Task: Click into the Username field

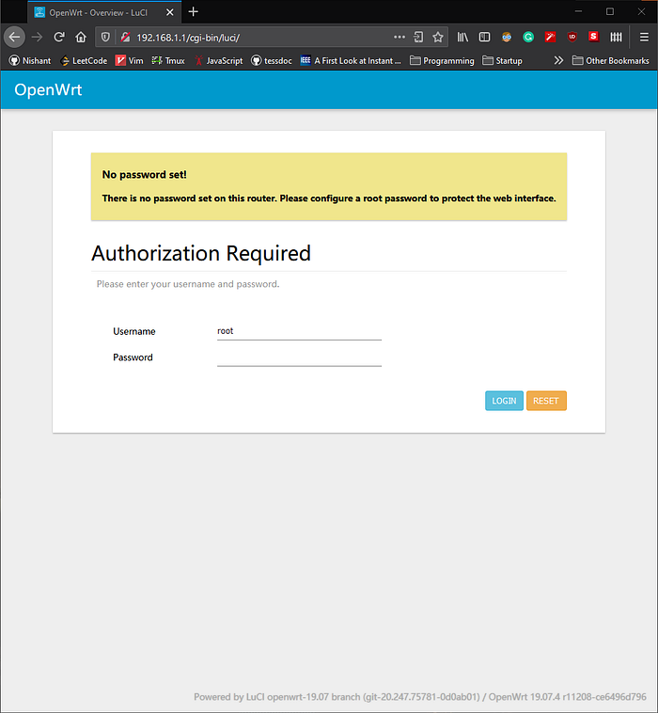Action: pos(299,331)
